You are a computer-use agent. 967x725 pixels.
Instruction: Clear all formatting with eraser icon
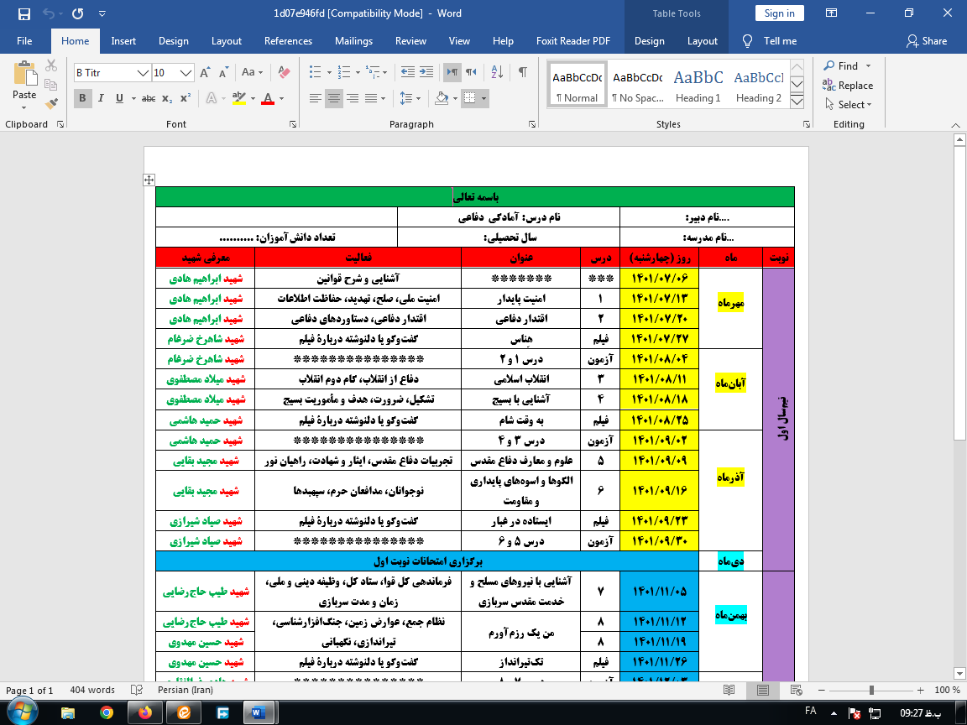284,73
